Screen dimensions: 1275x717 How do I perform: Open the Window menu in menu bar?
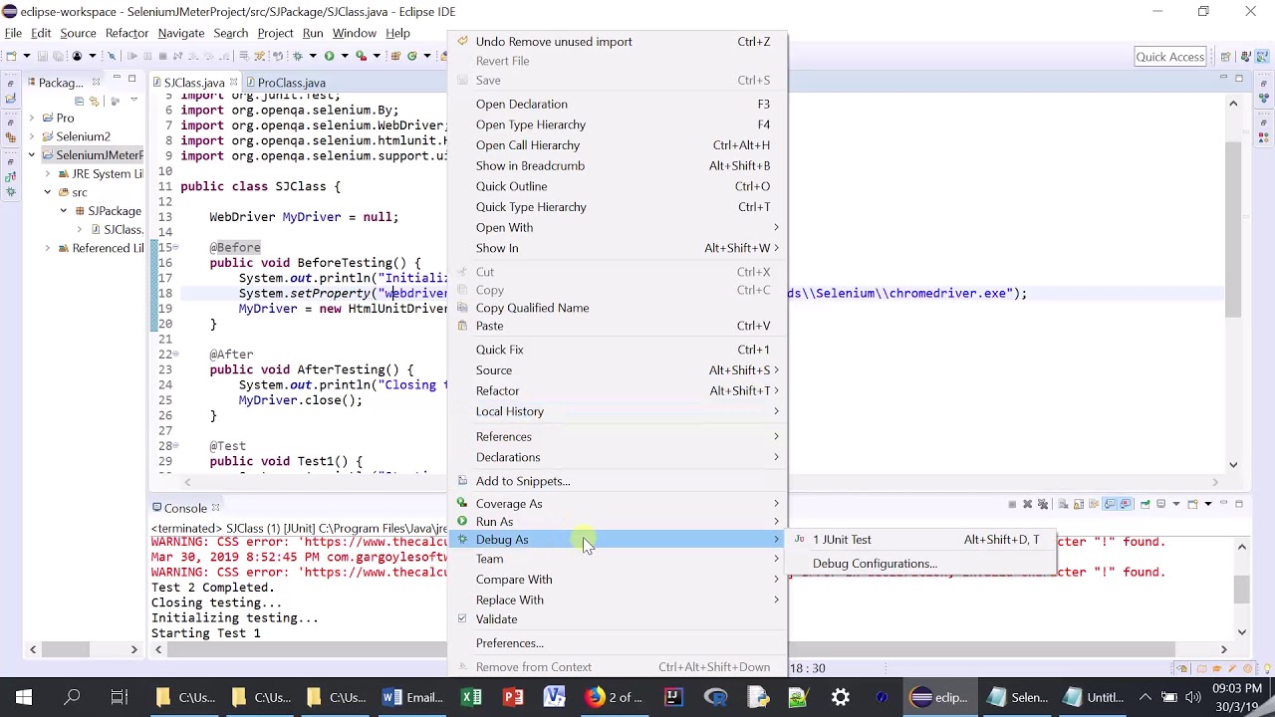point(354,33)
